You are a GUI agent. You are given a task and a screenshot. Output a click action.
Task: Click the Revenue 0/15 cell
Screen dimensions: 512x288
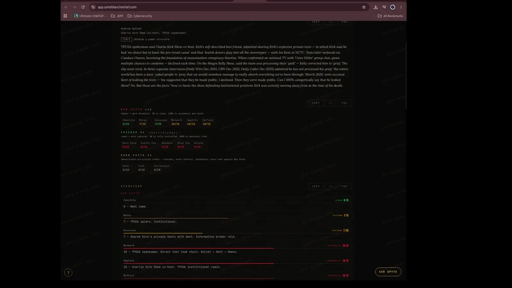click(x=167, y=145)
